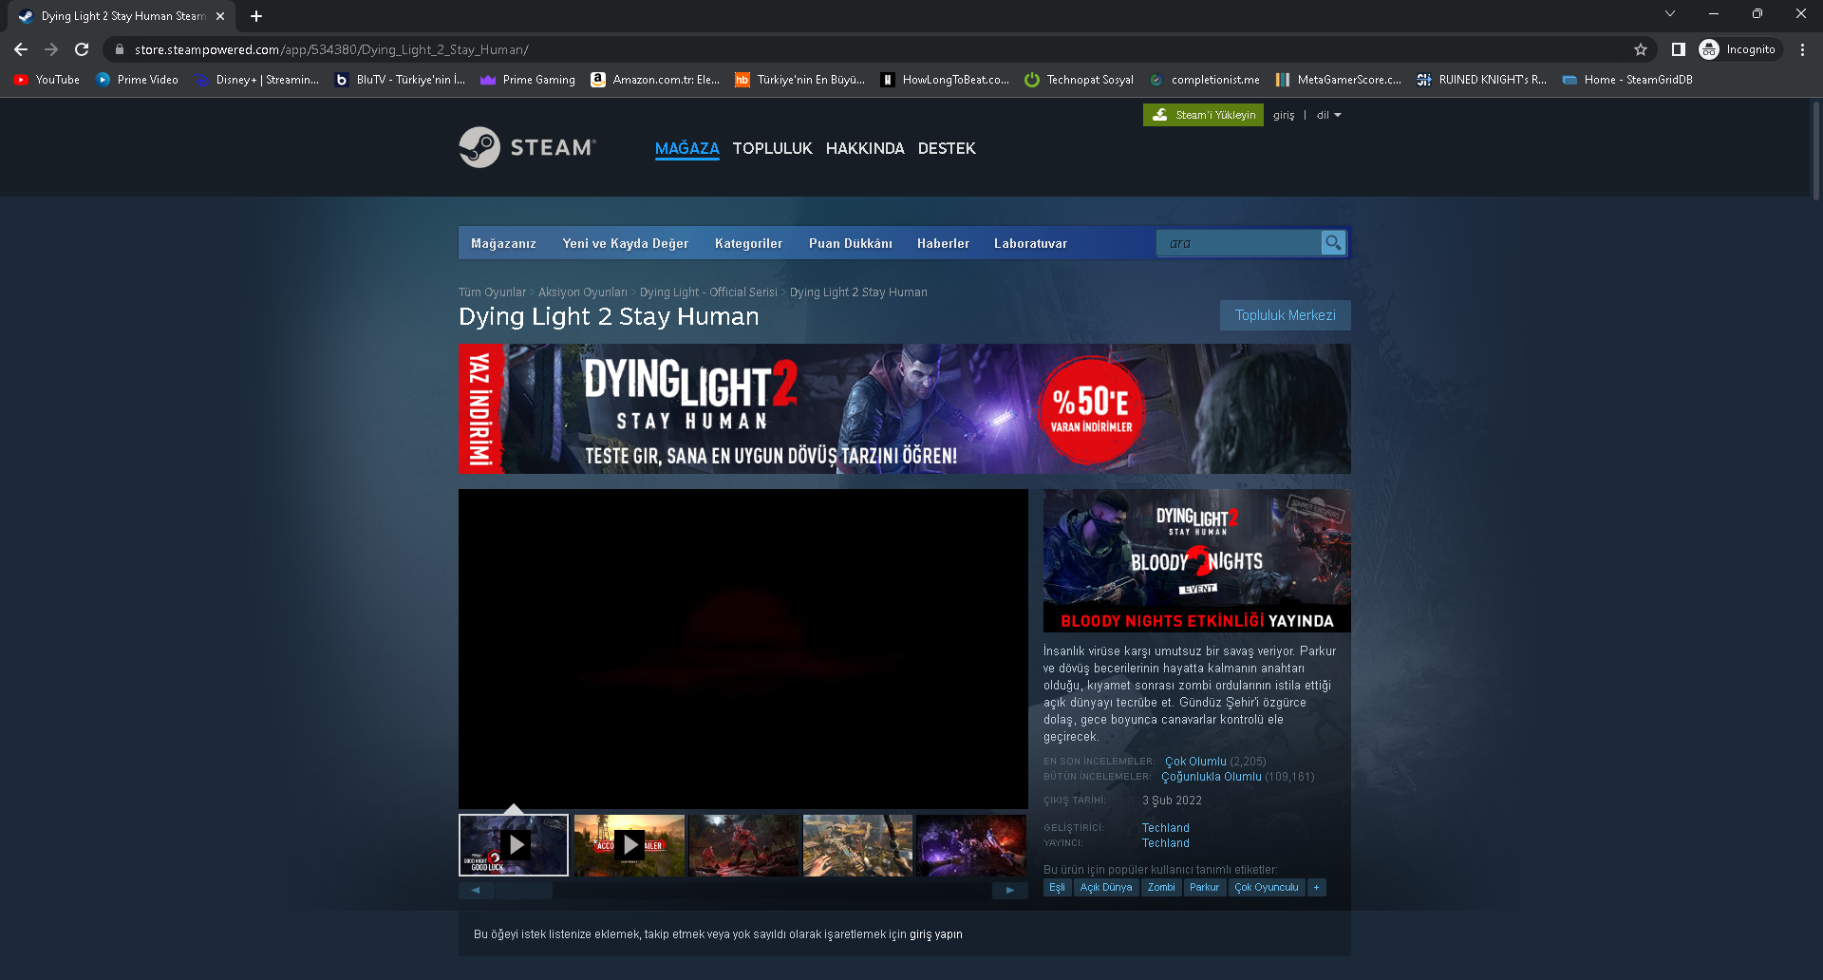The height and width of the screenshot is (980, 1823).
Task: Close the Dying Light 2 tab
Action: 220,16
